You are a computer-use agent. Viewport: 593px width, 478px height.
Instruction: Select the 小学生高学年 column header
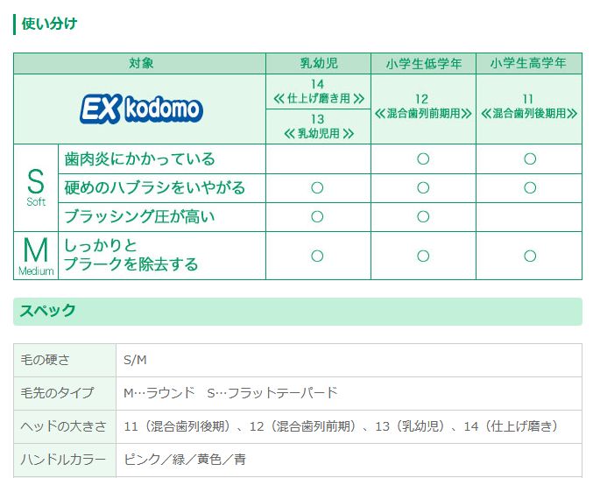tap(529, 64)
